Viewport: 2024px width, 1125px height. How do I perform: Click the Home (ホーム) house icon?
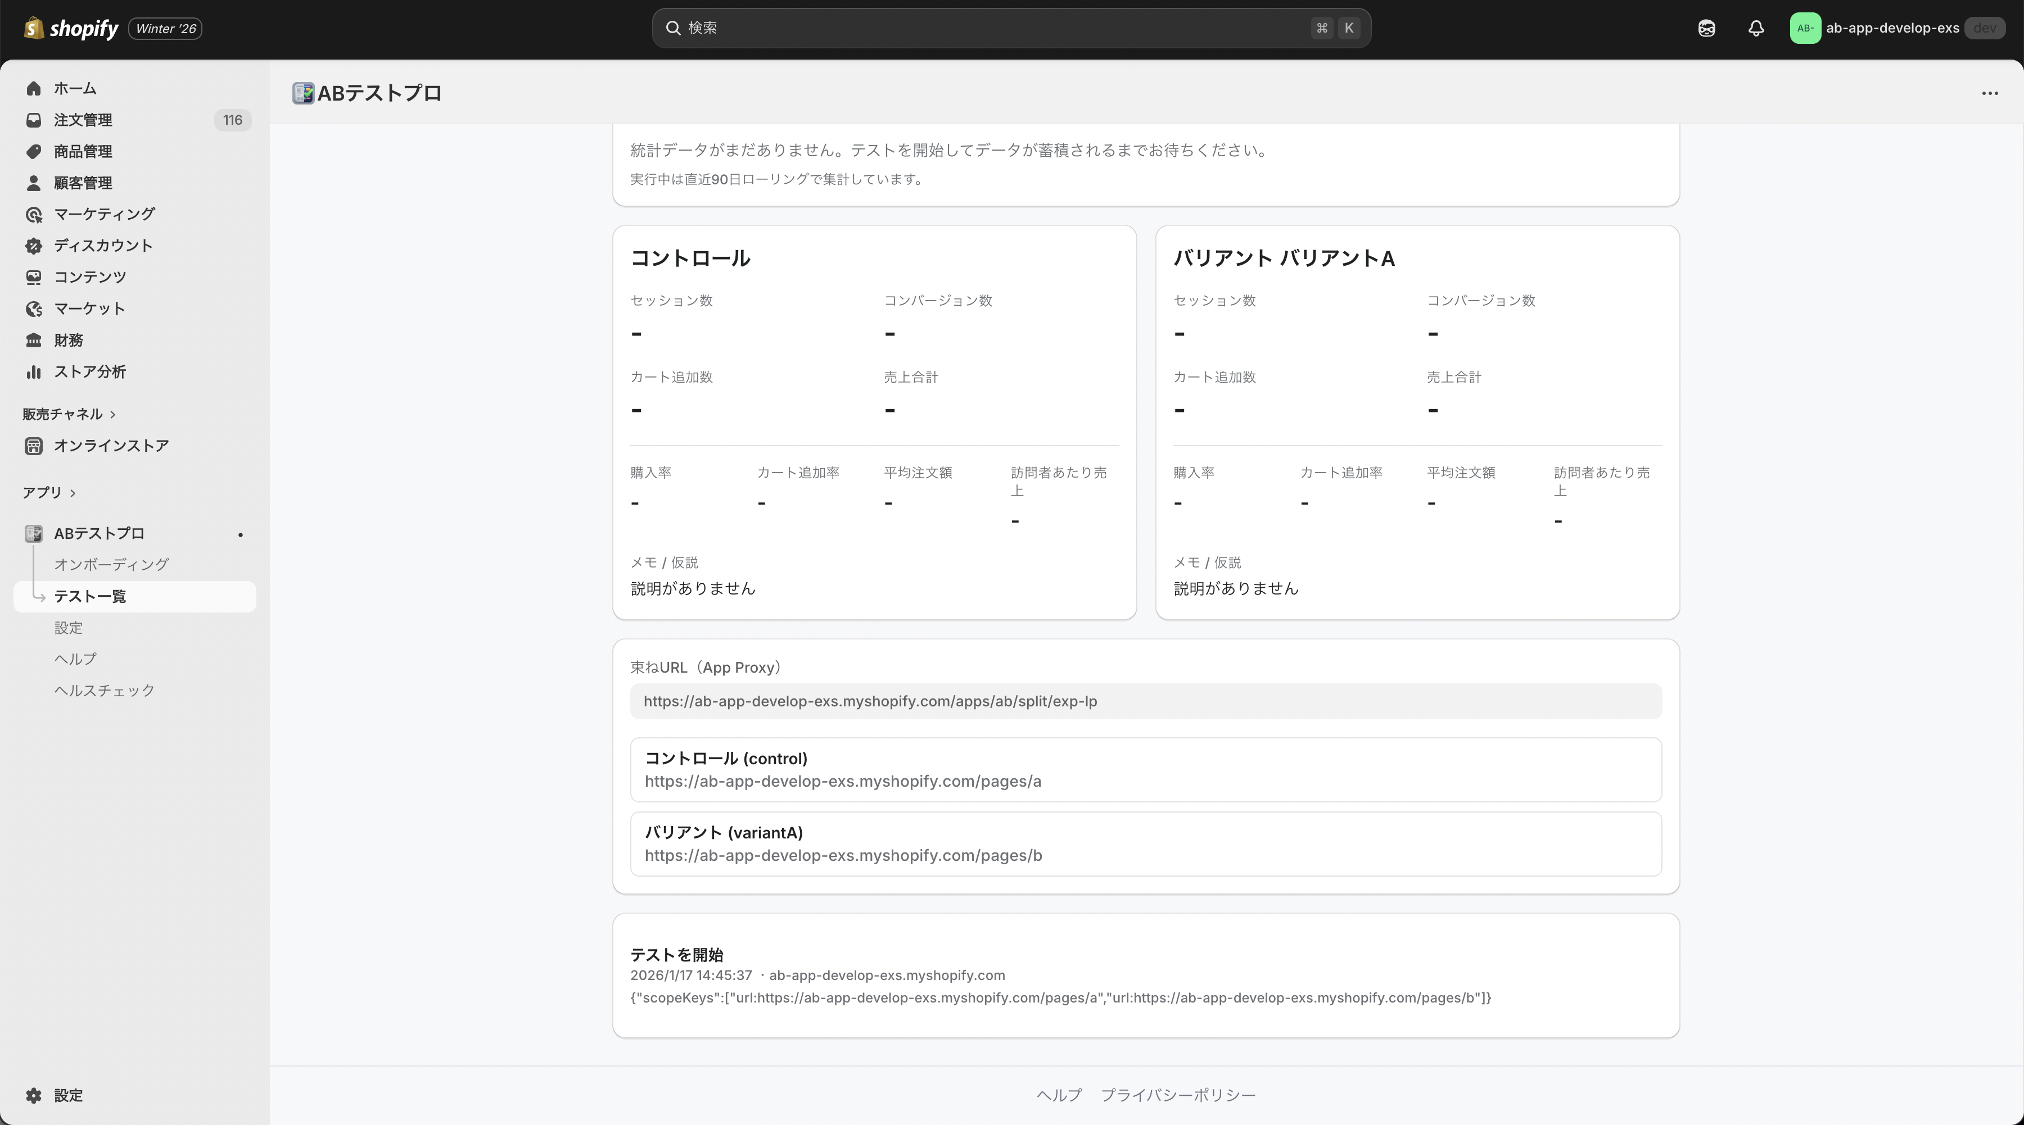click(33, 89)
